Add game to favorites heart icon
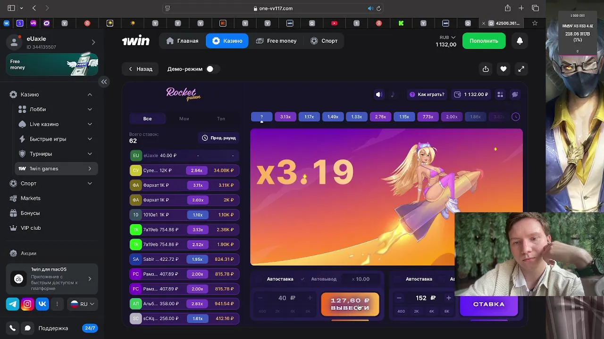The width and height of the screenshot is (604, 339). [503, 69]
